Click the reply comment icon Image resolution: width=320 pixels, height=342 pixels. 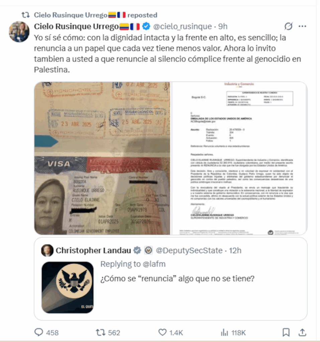[39, 332]
